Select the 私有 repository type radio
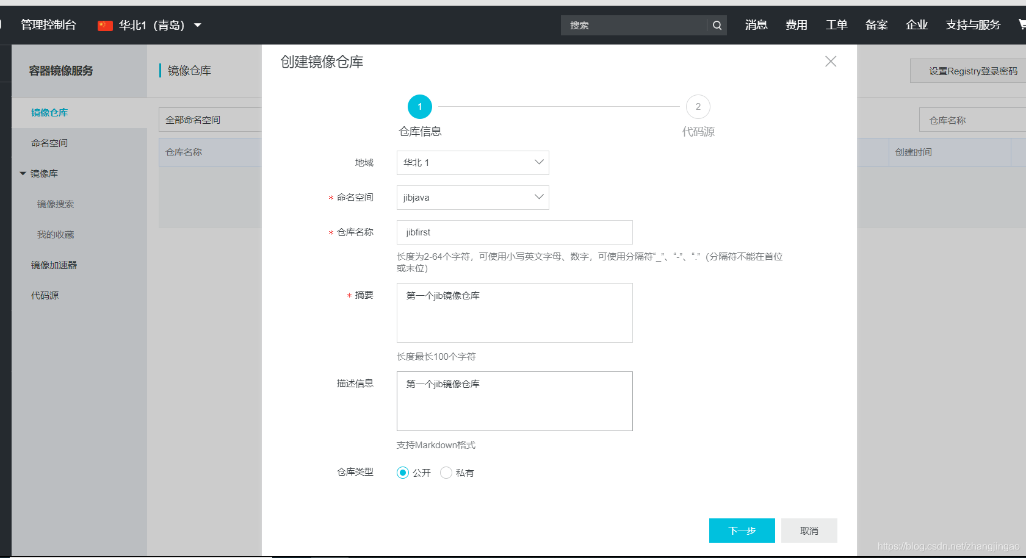This screenshot has height=558, width=1026. (446, 473)
